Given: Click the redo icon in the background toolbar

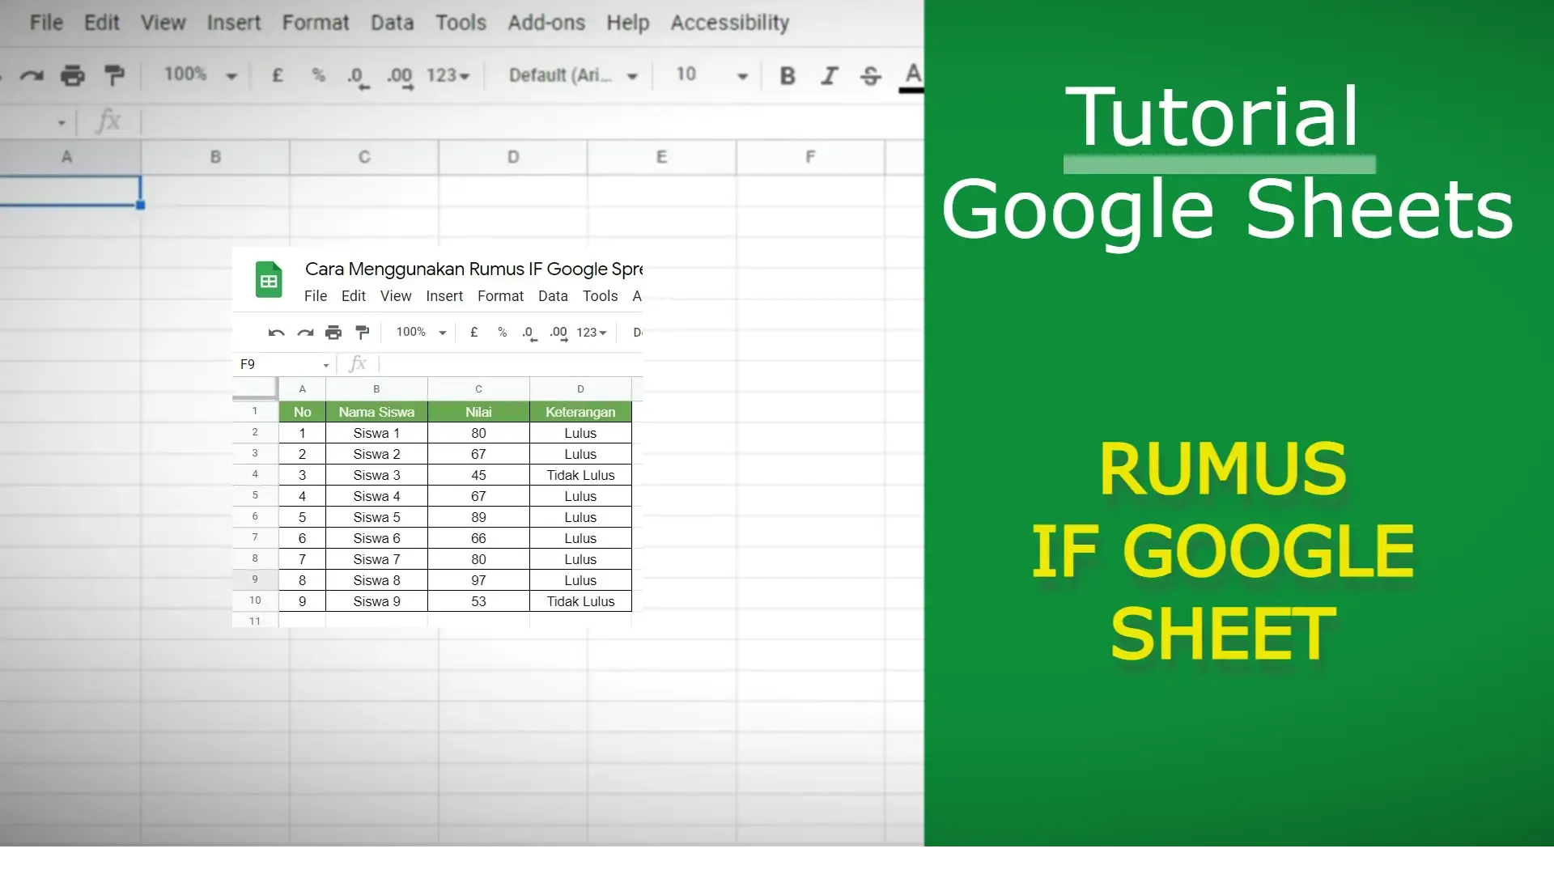Looking at the screenshot, I should click(x=32, y=76).
